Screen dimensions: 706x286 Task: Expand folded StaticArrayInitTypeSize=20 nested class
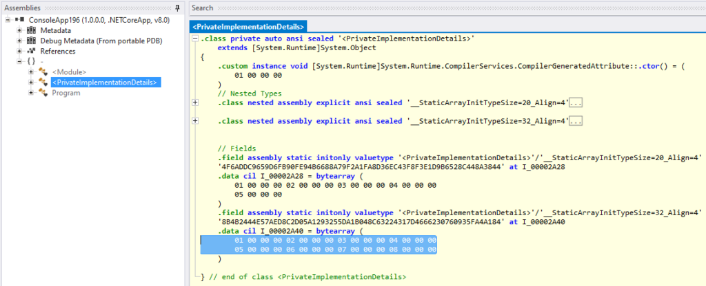pyautogui.click(x=195, y=102)
